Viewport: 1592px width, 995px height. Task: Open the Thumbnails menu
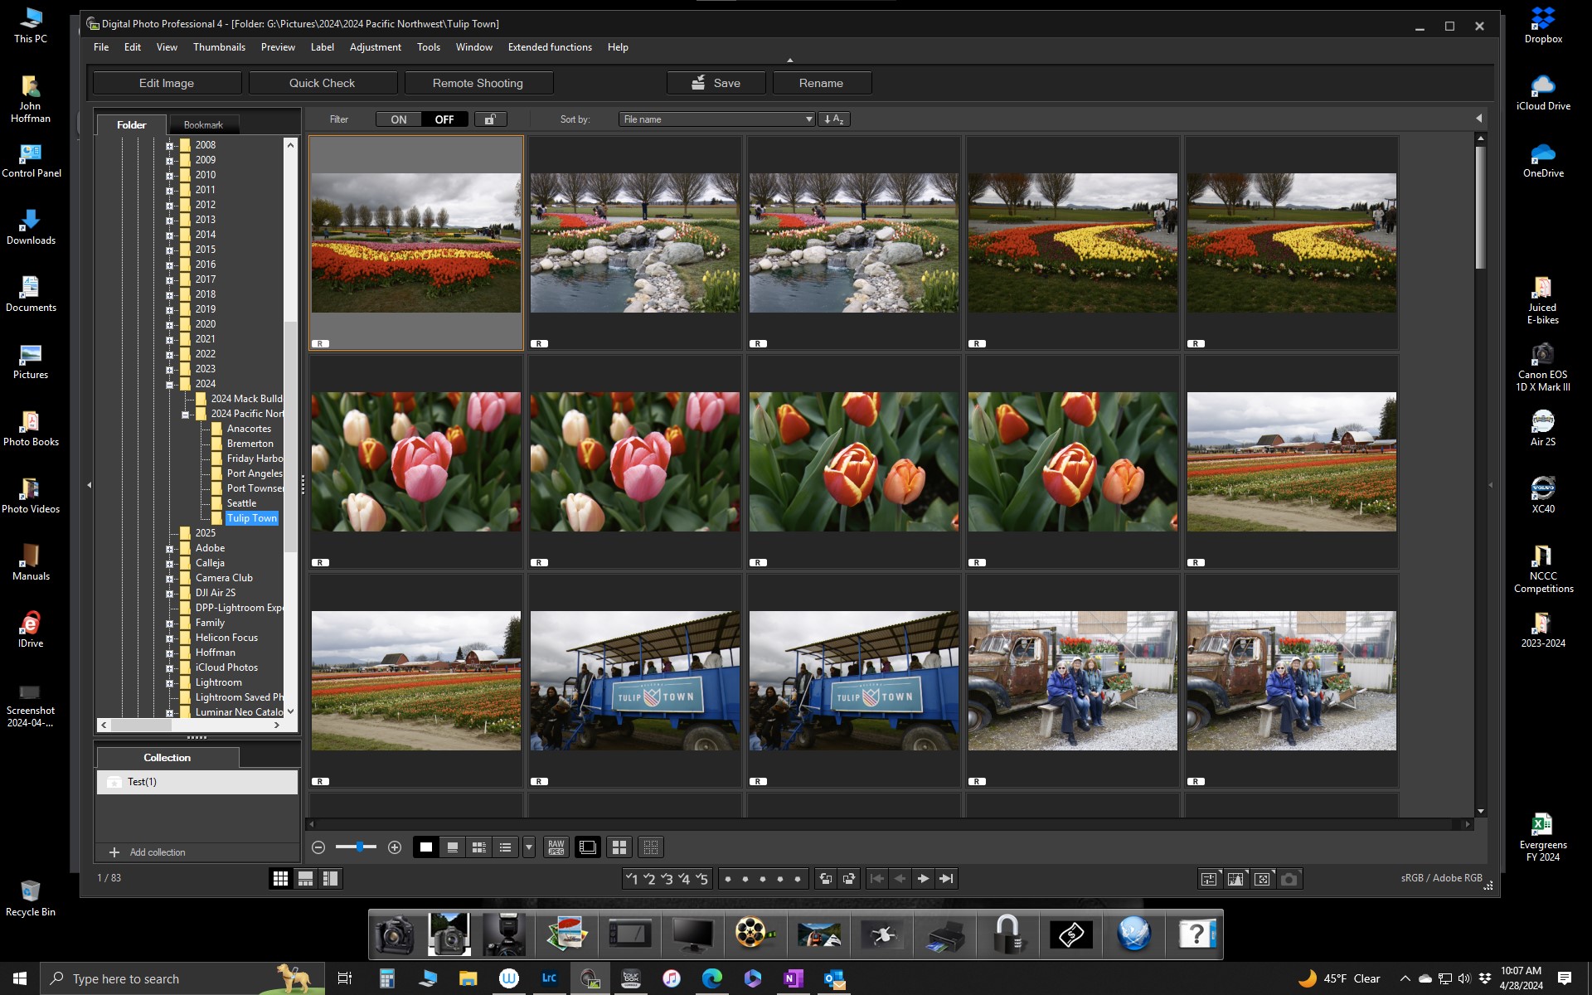(x=219, y=47)
